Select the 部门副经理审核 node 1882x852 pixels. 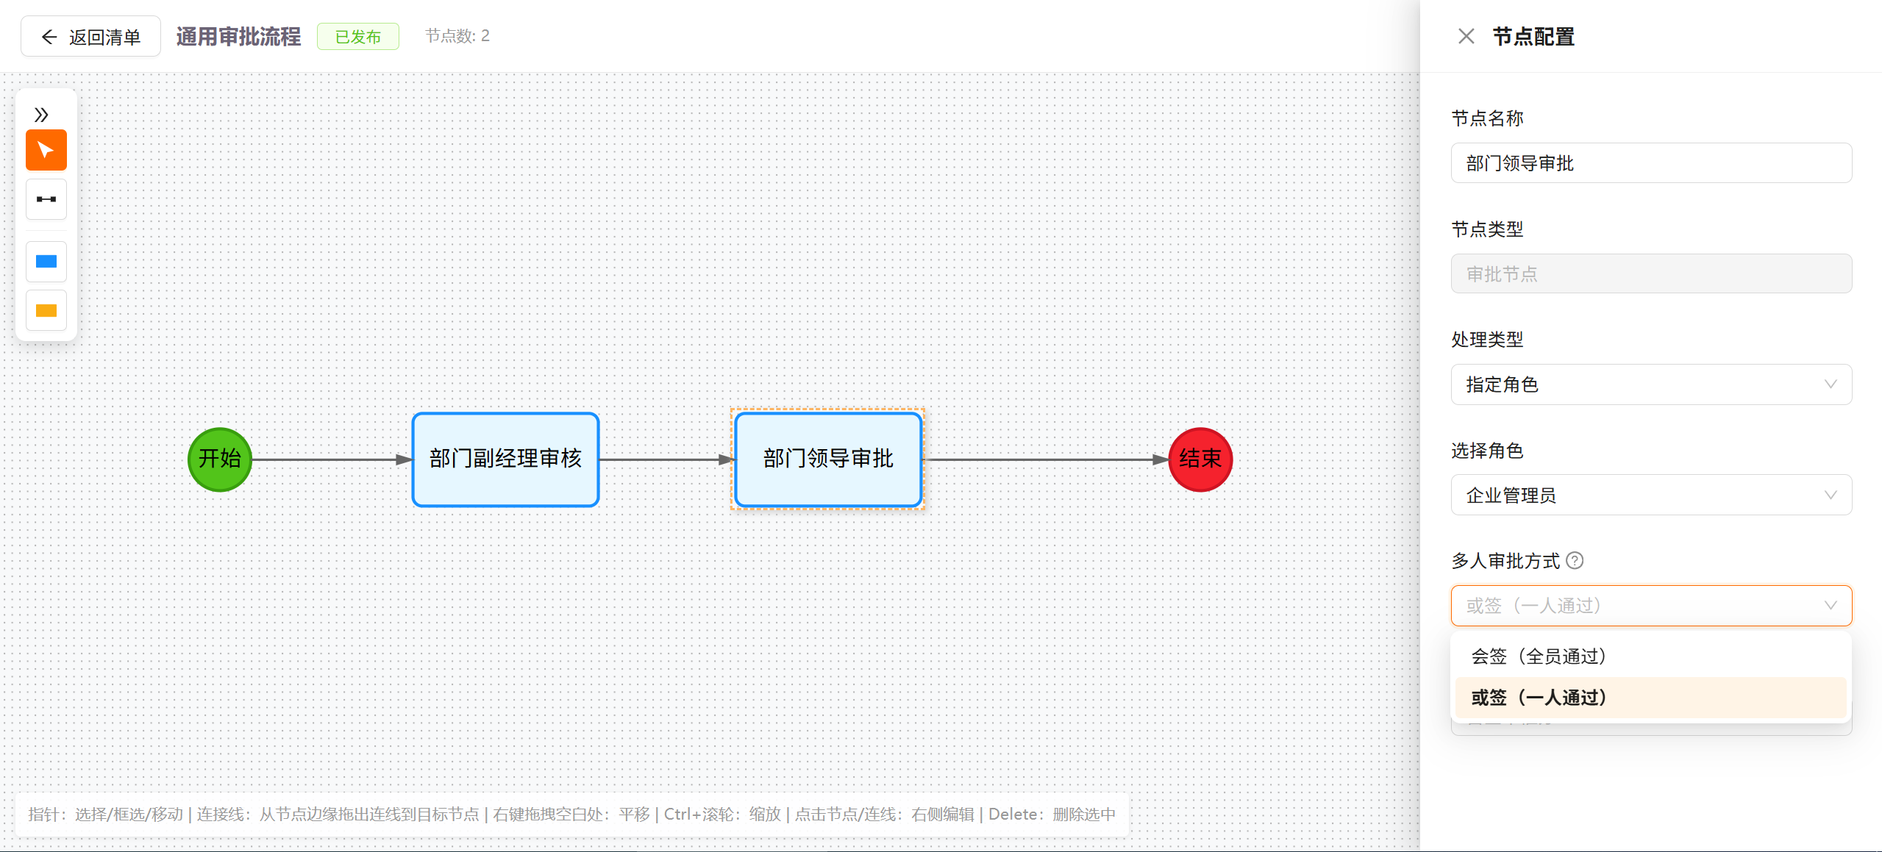click(x=506, y=459)
